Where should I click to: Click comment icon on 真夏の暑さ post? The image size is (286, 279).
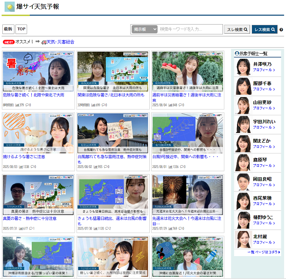31,228
